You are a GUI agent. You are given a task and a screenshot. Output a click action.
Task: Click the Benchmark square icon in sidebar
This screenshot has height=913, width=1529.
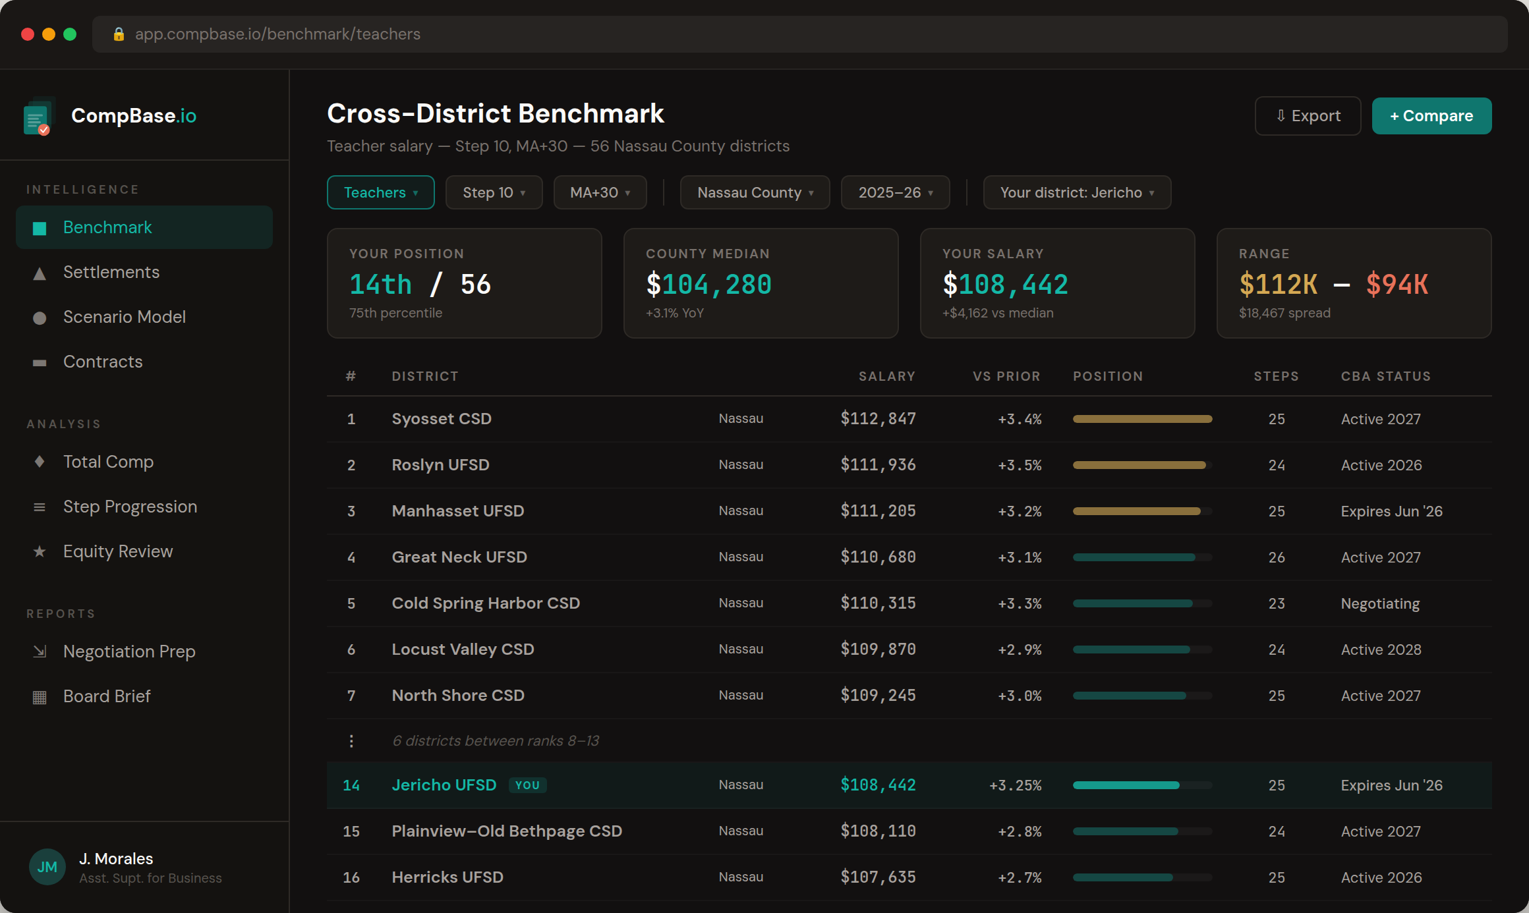point(40,228)
